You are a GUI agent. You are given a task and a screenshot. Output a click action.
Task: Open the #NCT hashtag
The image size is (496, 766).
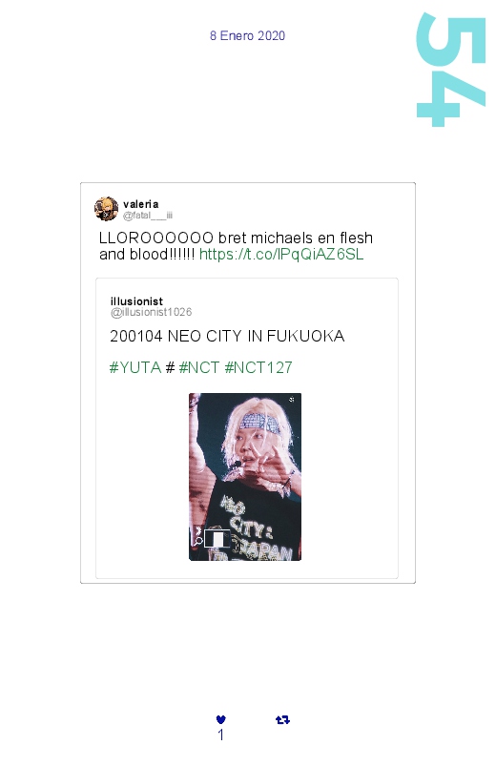pyautogui.click(x=199, y=367)
